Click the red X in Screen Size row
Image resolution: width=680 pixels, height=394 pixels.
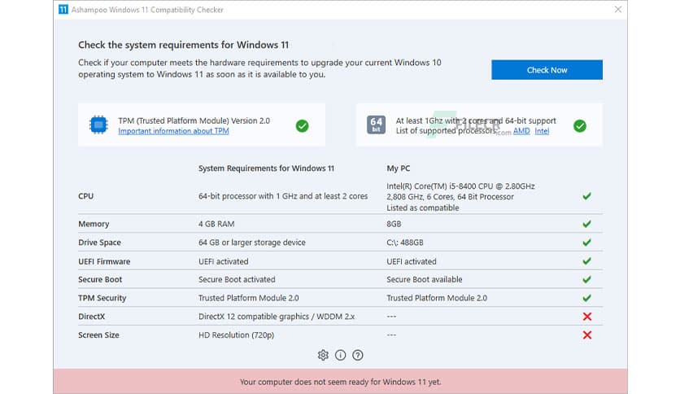click(587, 335)
